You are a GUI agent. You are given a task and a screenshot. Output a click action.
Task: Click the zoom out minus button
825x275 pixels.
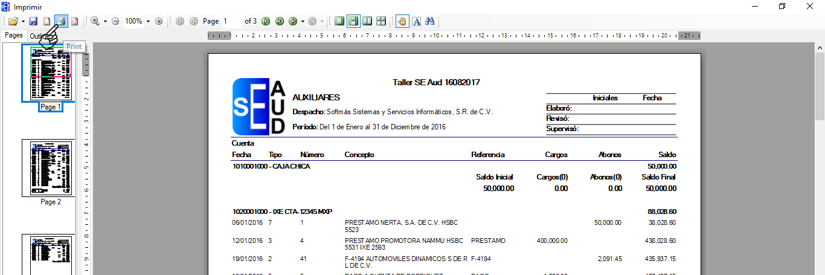(115, 21)
